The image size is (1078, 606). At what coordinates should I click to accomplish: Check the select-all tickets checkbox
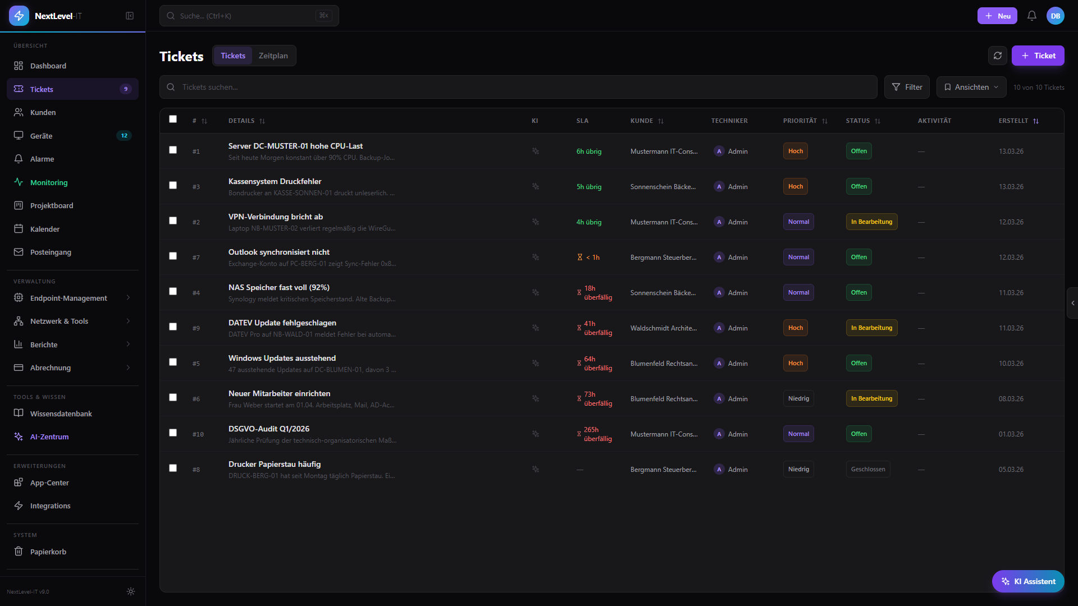[173, 119]
